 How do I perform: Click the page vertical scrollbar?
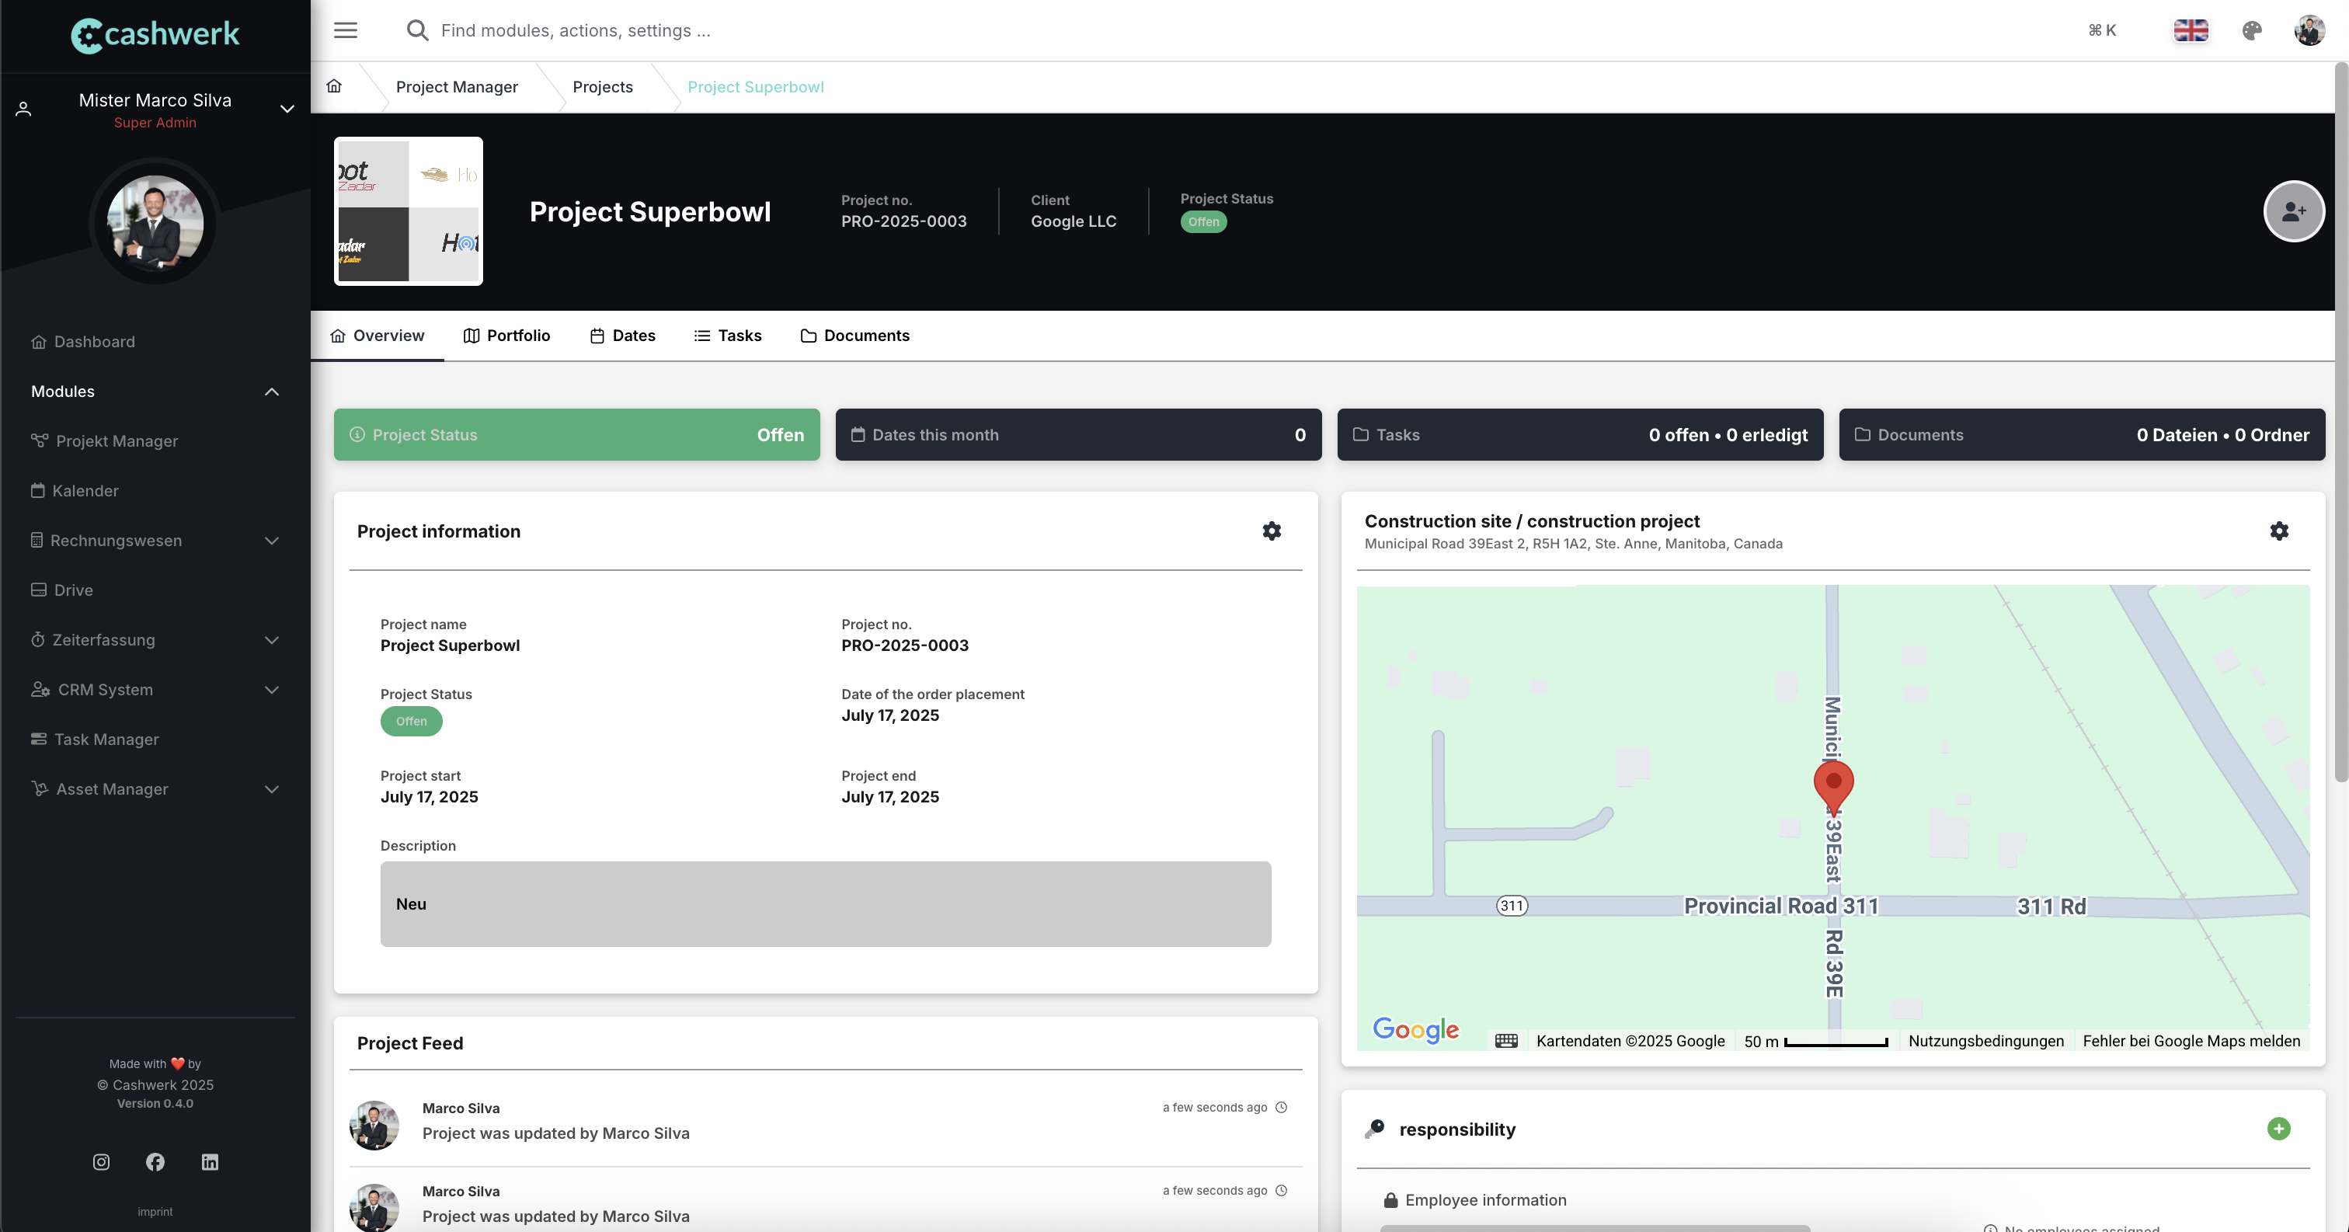coord(2340,424)
